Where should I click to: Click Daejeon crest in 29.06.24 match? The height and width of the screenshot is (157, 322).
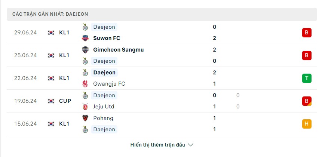pyautogui.click(x=85, y=27)
